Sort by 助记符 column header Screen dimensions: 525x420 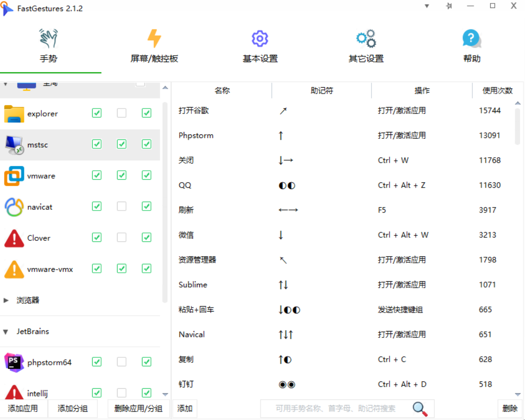322,91
